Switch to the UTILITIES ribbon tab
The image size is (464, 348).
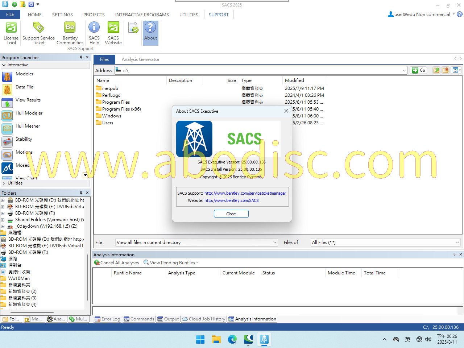pyautogui.click(x=189, y=14)
